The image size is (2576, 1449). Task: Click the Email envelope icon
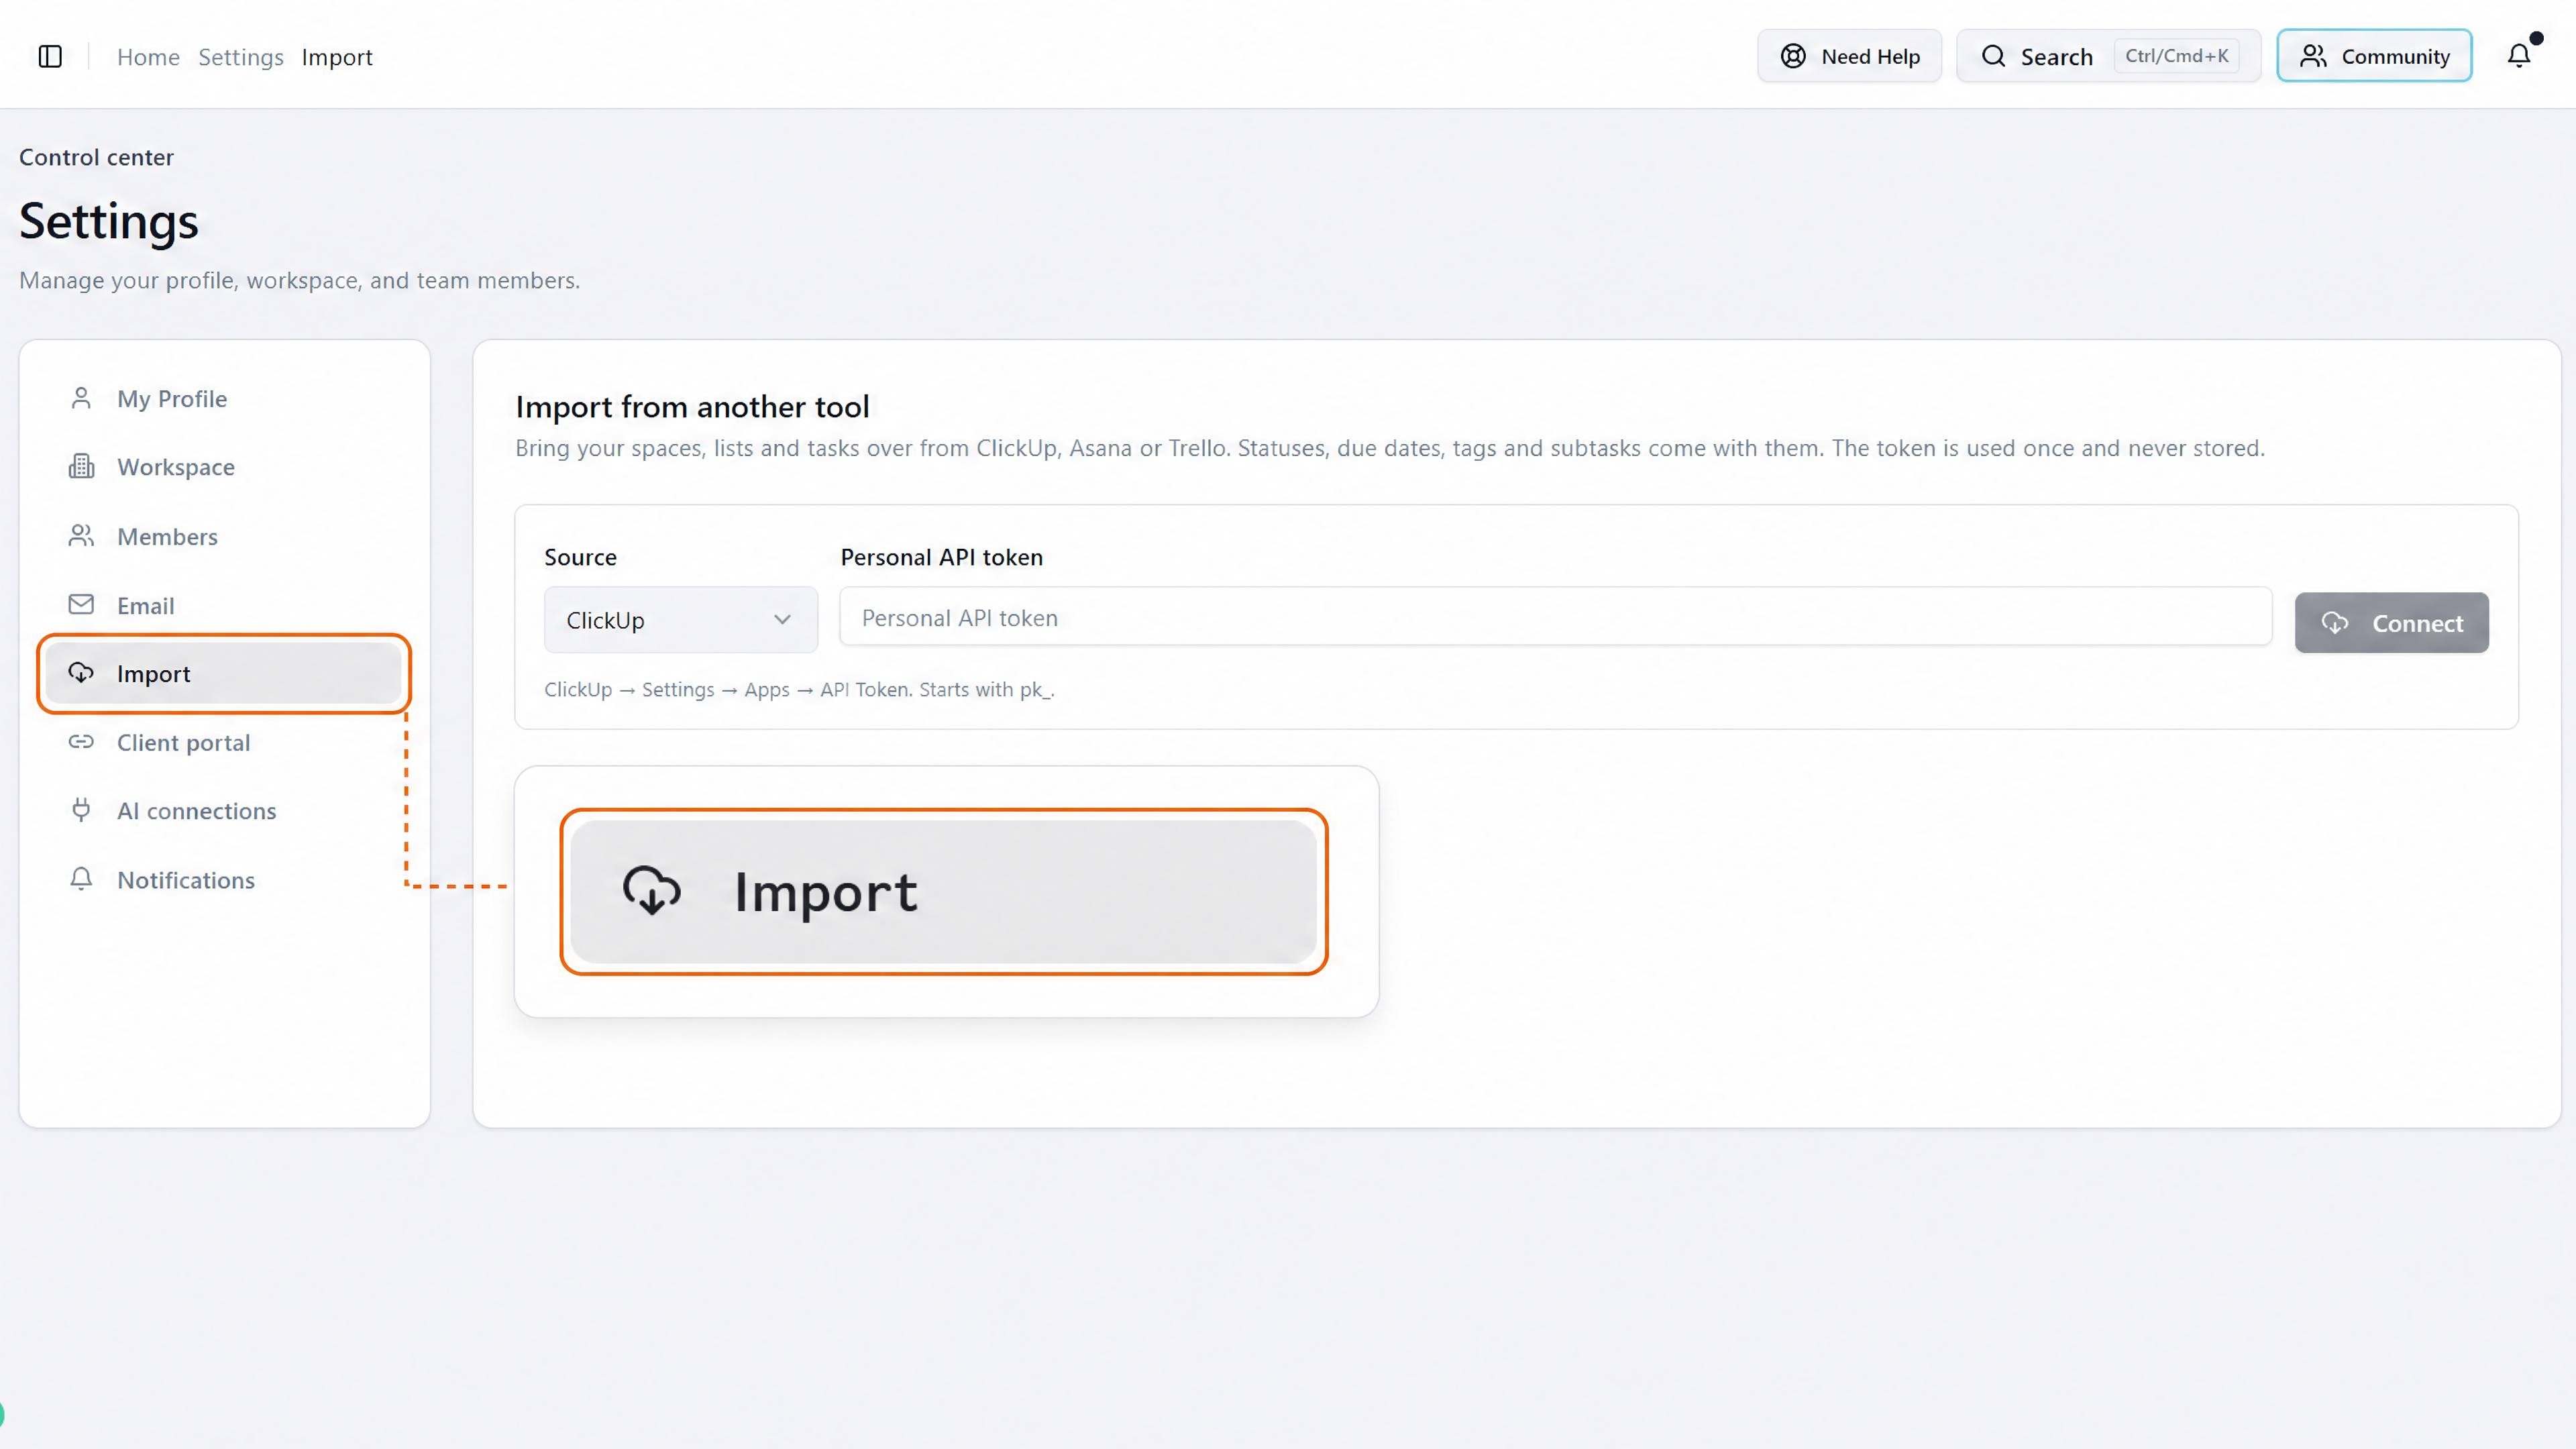[81, 604]
